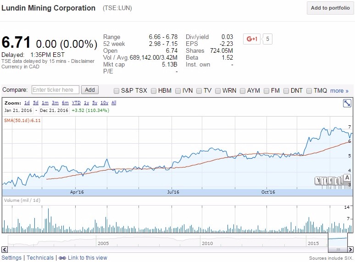
Task: Toggle the FM comparison checkbox
Action: (266, 91)
